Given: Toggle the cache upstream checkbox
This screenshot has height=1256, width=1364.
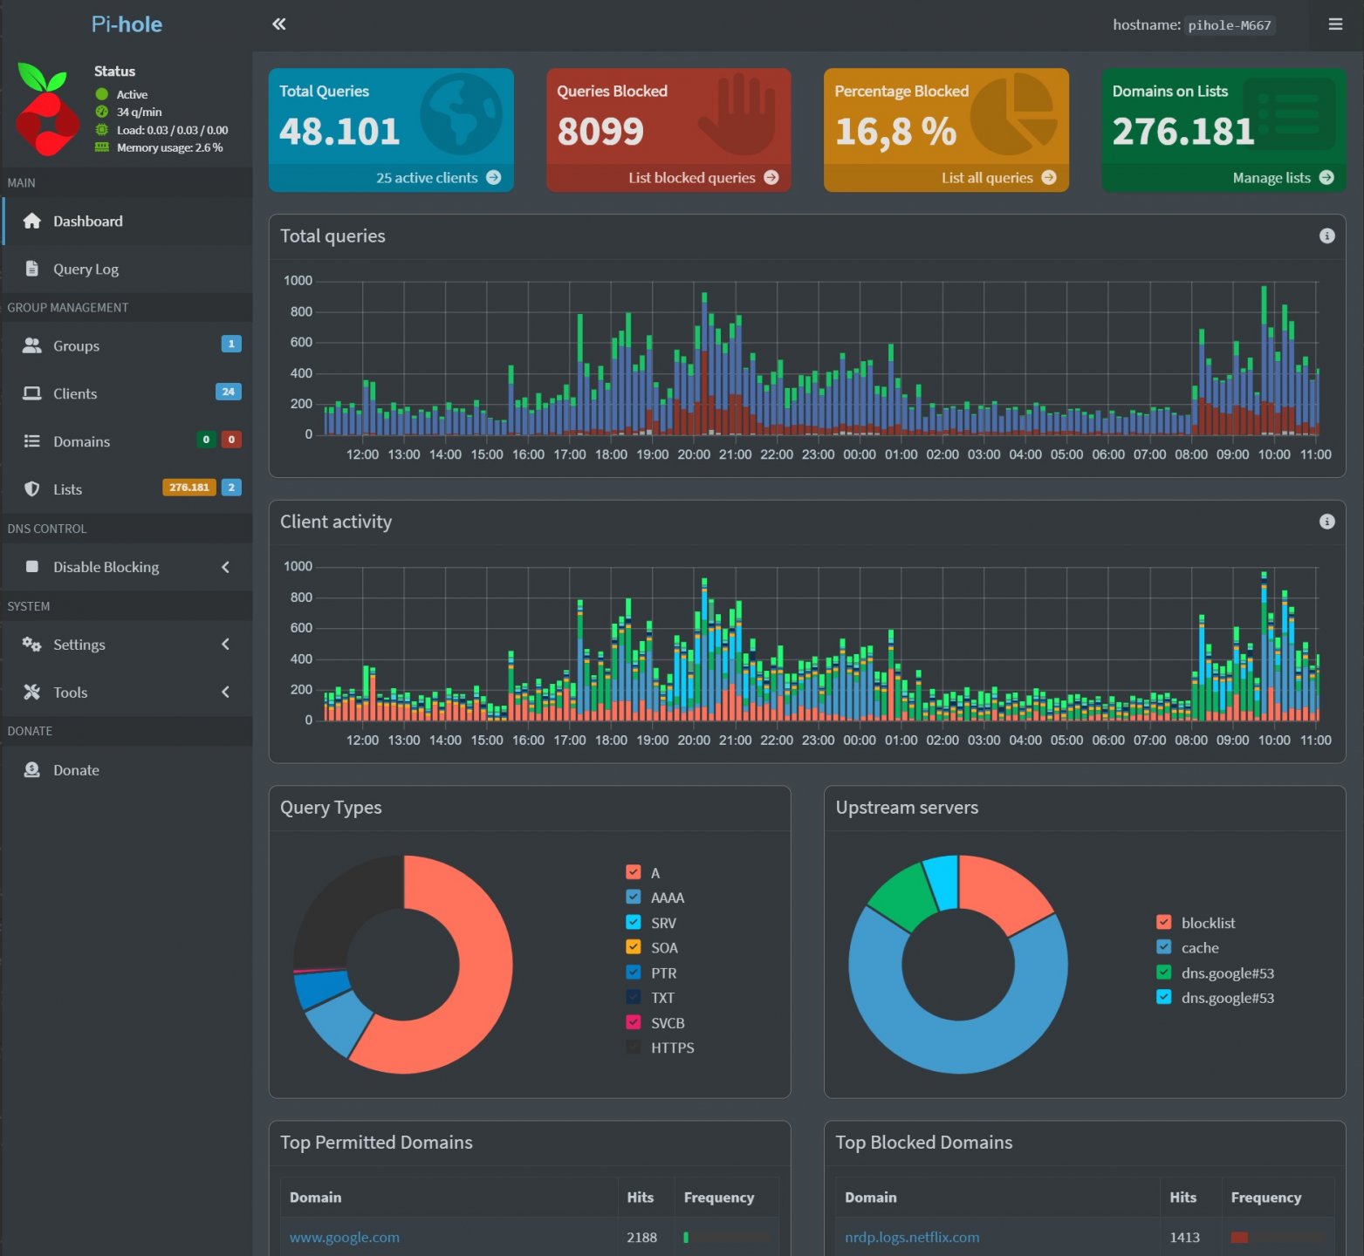Looking at the screenshot, I should (x=1164, y=947).
